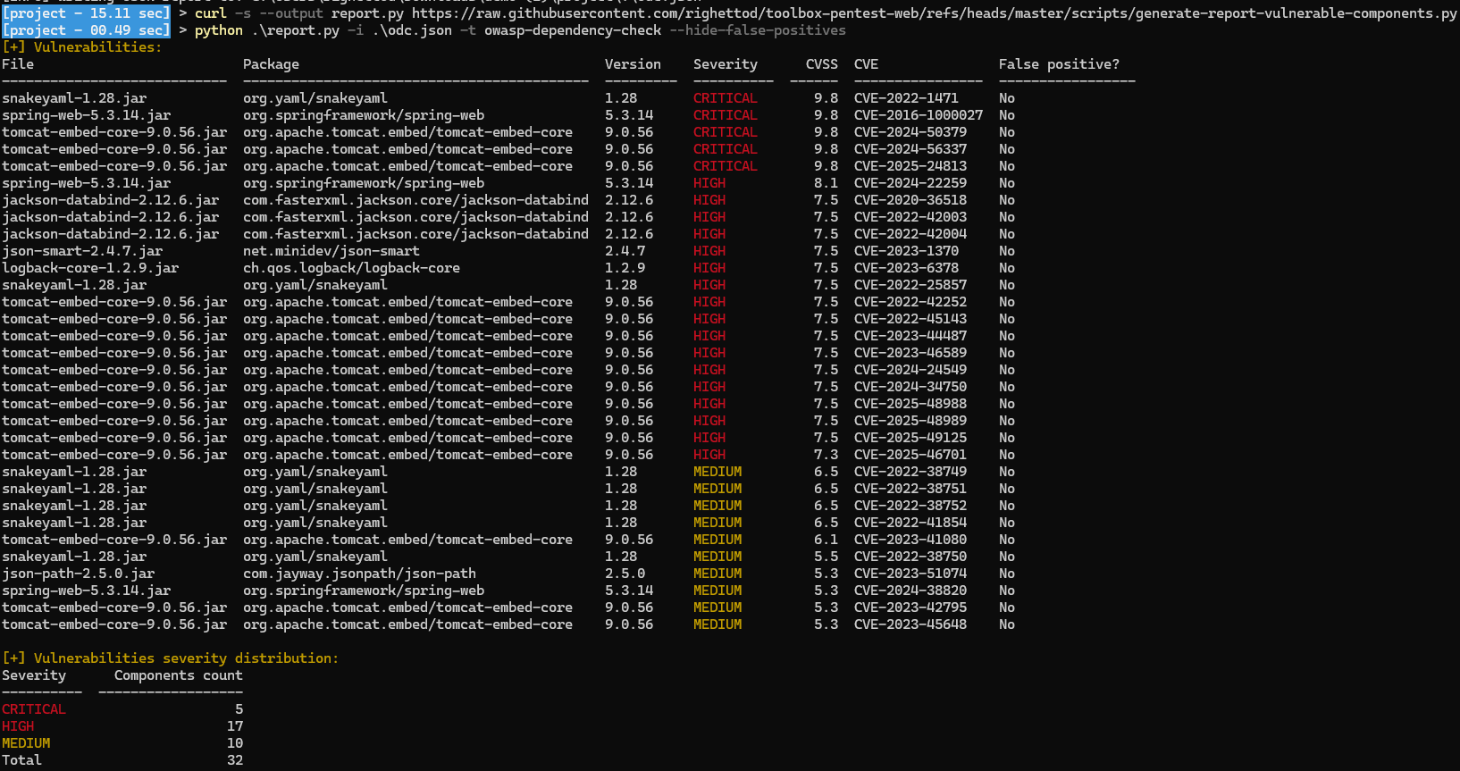Select the CRITICAL count value 5

[239, 709]
